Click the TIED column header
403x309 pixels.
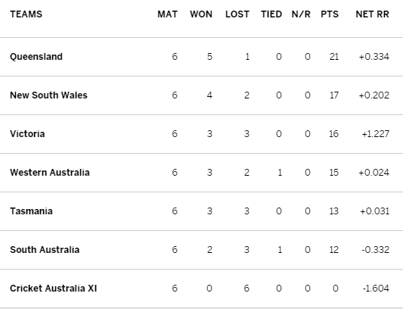[271, 14]
